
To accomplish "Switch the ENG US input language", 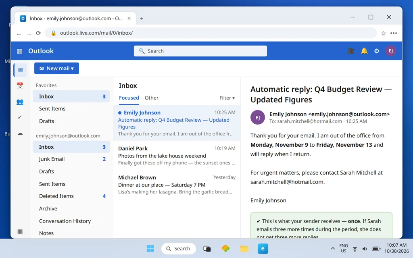I will coord(344,248).
